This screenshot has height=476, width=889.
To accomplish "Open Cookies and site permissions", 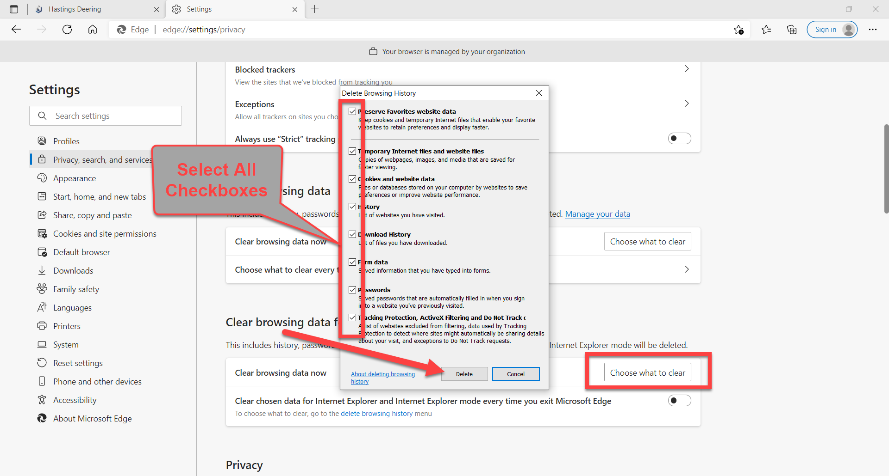I will [105, 233].
